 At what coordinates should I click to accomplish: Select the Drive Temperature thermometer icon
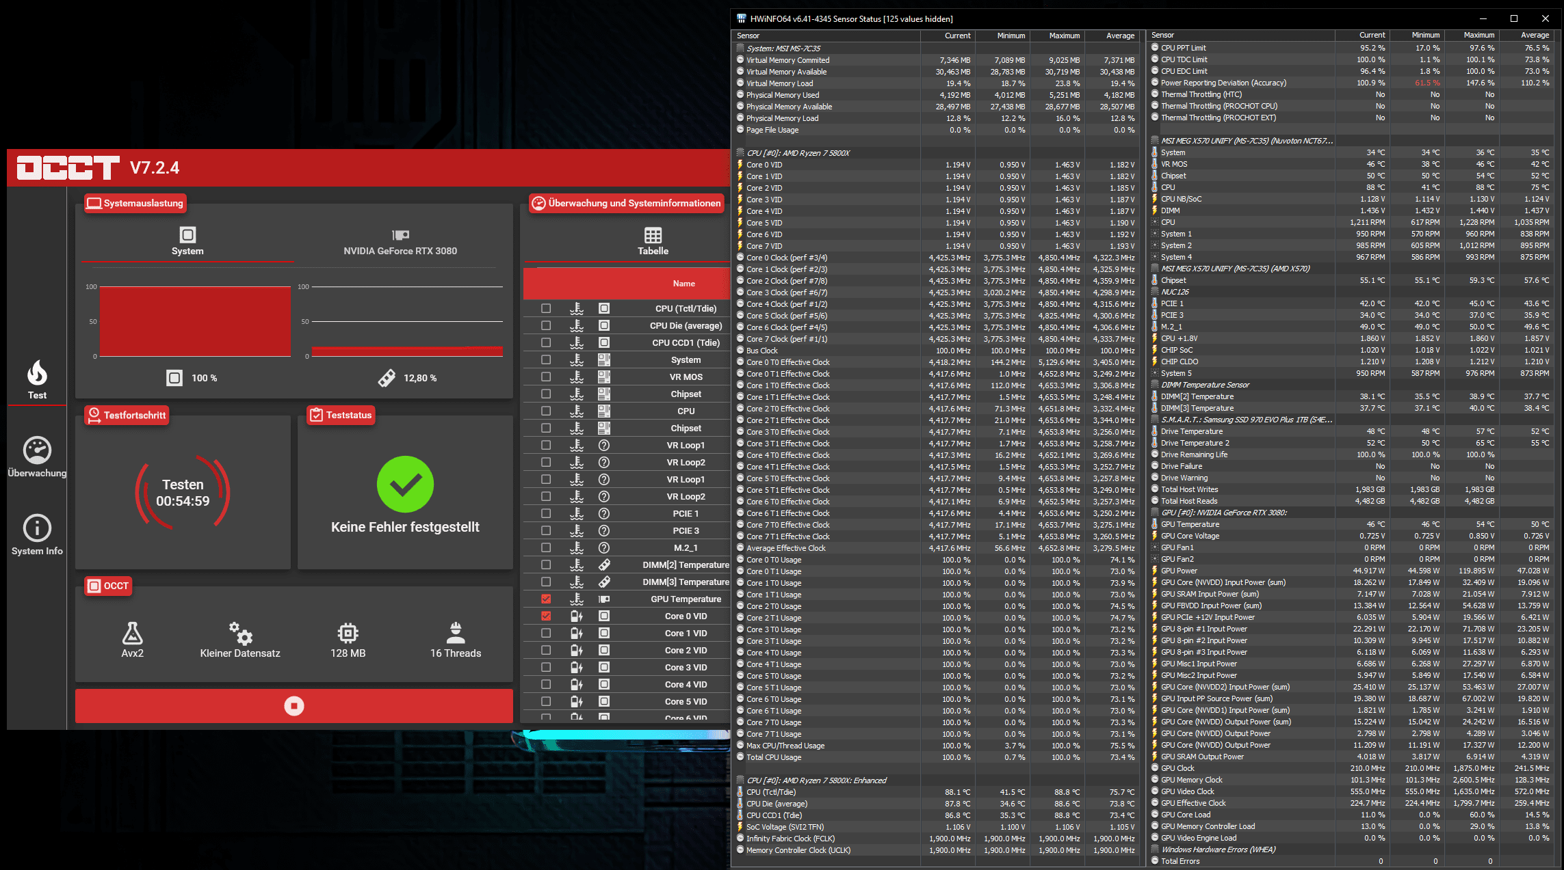pos(1155,431)
